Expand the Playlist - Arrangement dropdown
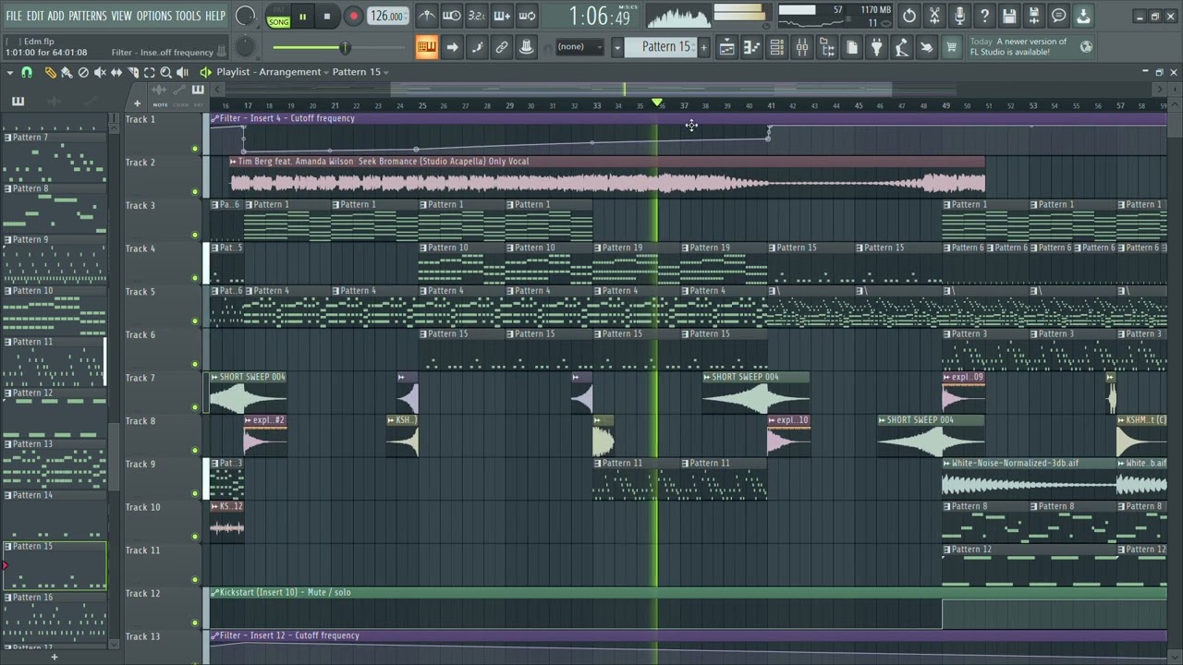Screen dimensions: 1183x665 point(326,72)
